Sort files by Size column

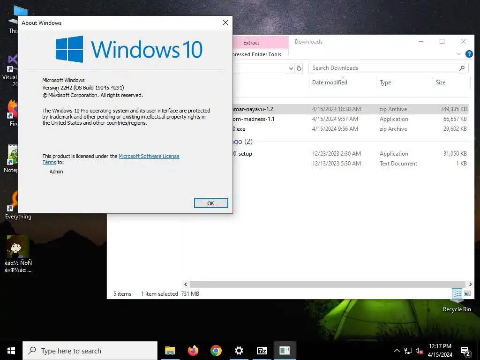[x=441, y=82]
